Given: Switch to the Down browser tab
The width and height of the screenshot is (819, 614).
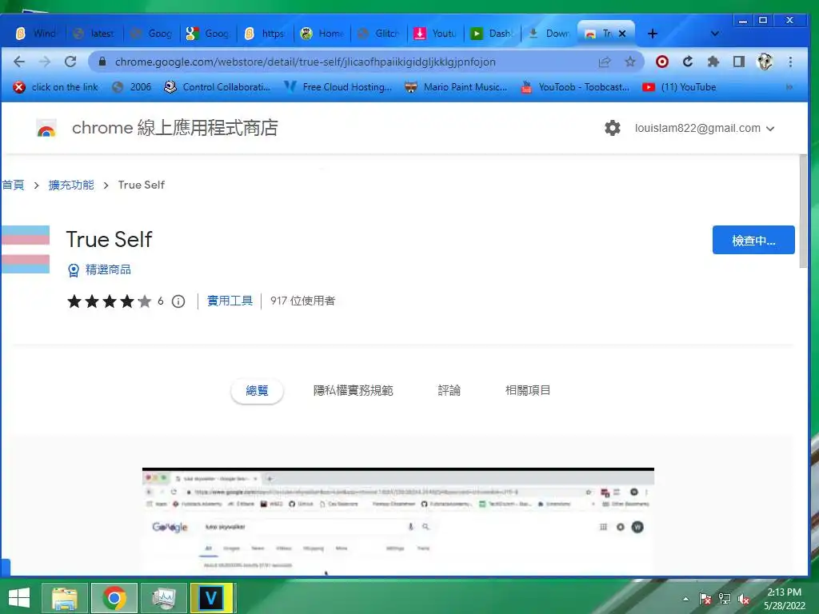Looking at the screenshot, I should coord(549,34).
